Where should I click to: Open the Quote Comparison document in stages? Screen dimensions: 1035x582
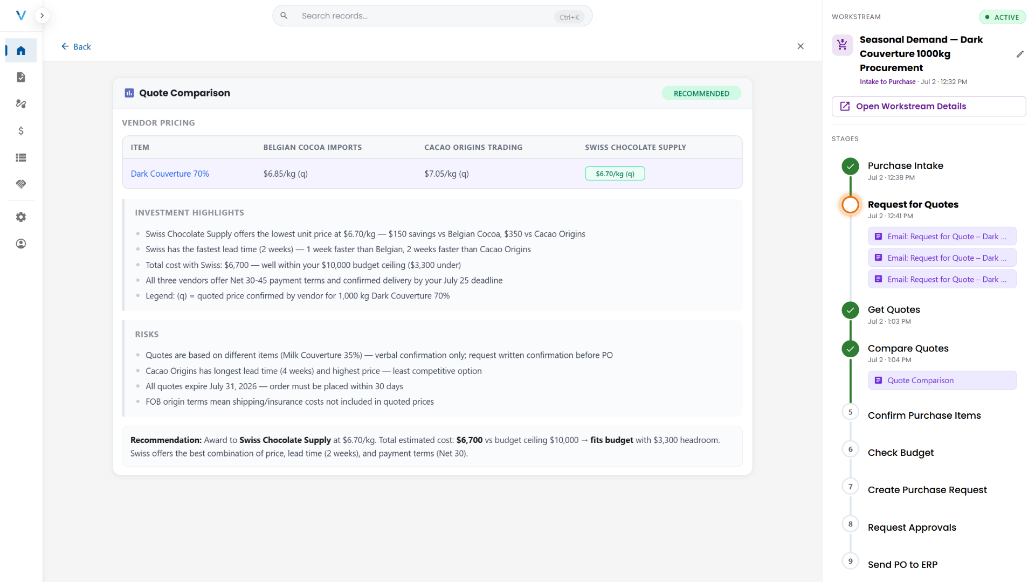pos(942,380)
